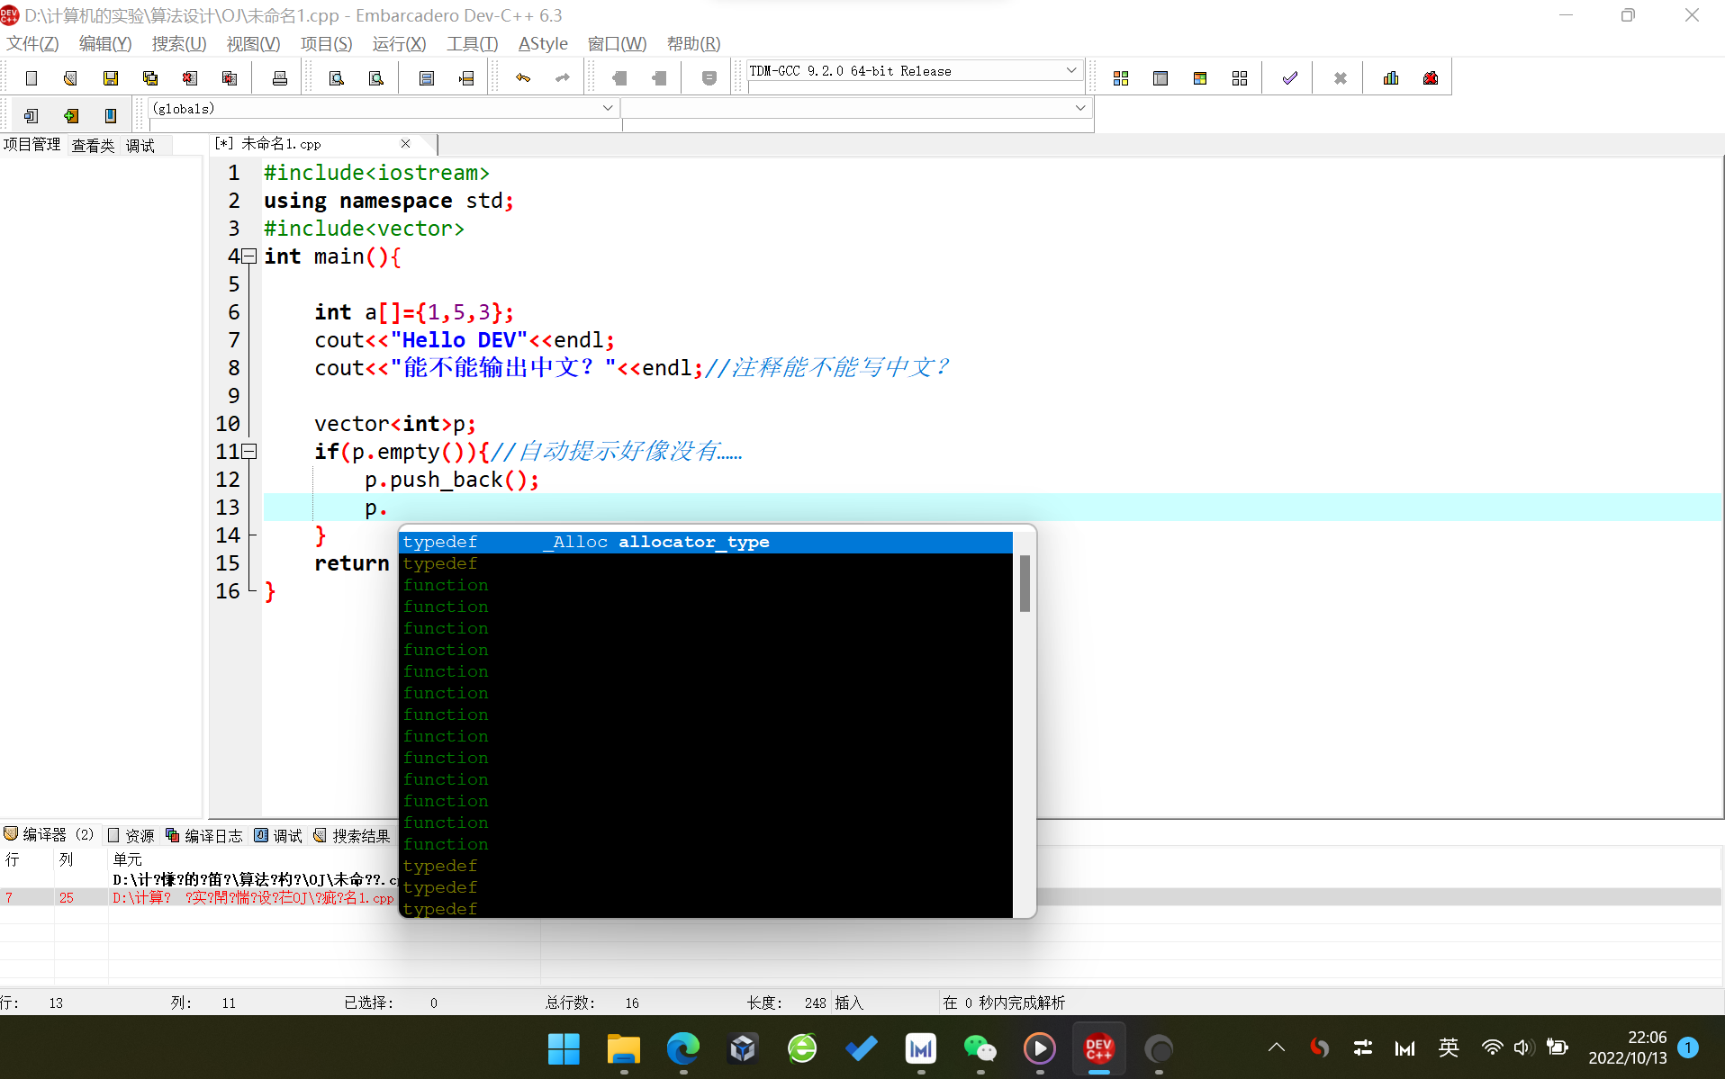The height and width of the screenshot is (1079, 1725).
Task: Select the allocator_type autocomplete suggestion
Action: pyautogui.click(x=706, y=542)
